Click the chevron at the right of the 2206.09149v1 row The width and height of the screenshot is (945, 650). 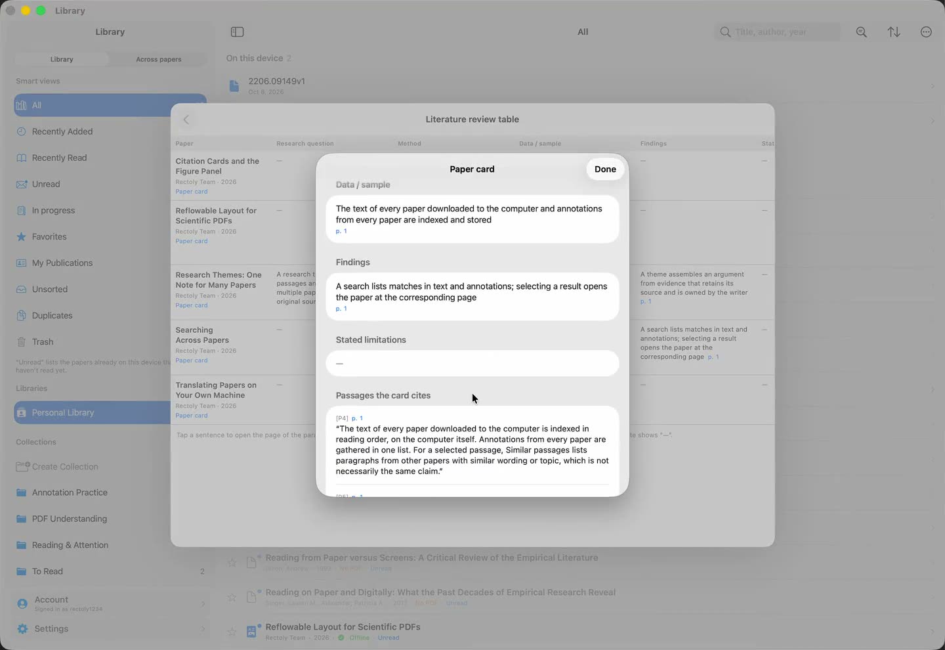[x=932, y=86]
